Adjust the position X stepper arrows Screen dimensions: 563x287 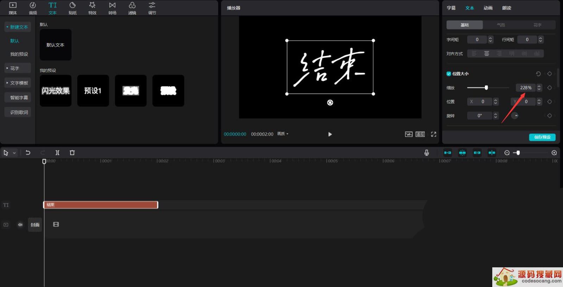click(496, 102)
